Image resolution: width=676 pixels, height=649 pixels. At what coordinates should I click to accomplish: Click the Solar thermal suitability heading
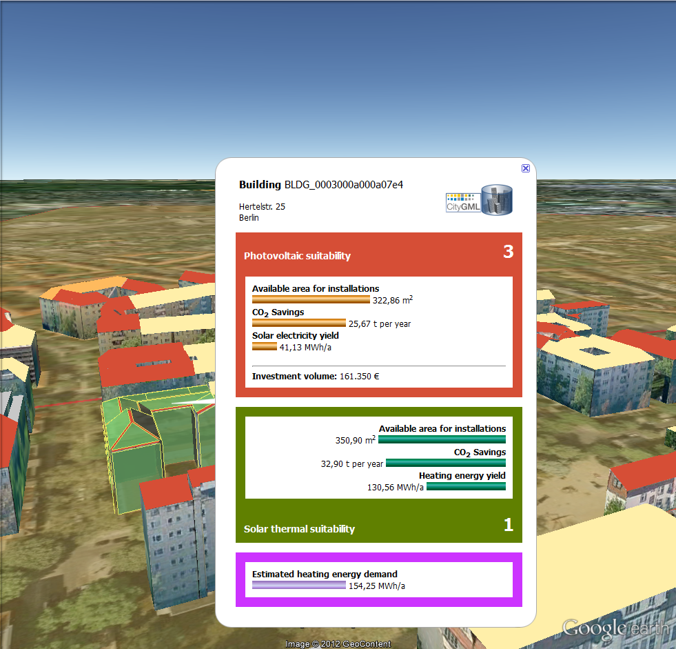coord(299,529)
